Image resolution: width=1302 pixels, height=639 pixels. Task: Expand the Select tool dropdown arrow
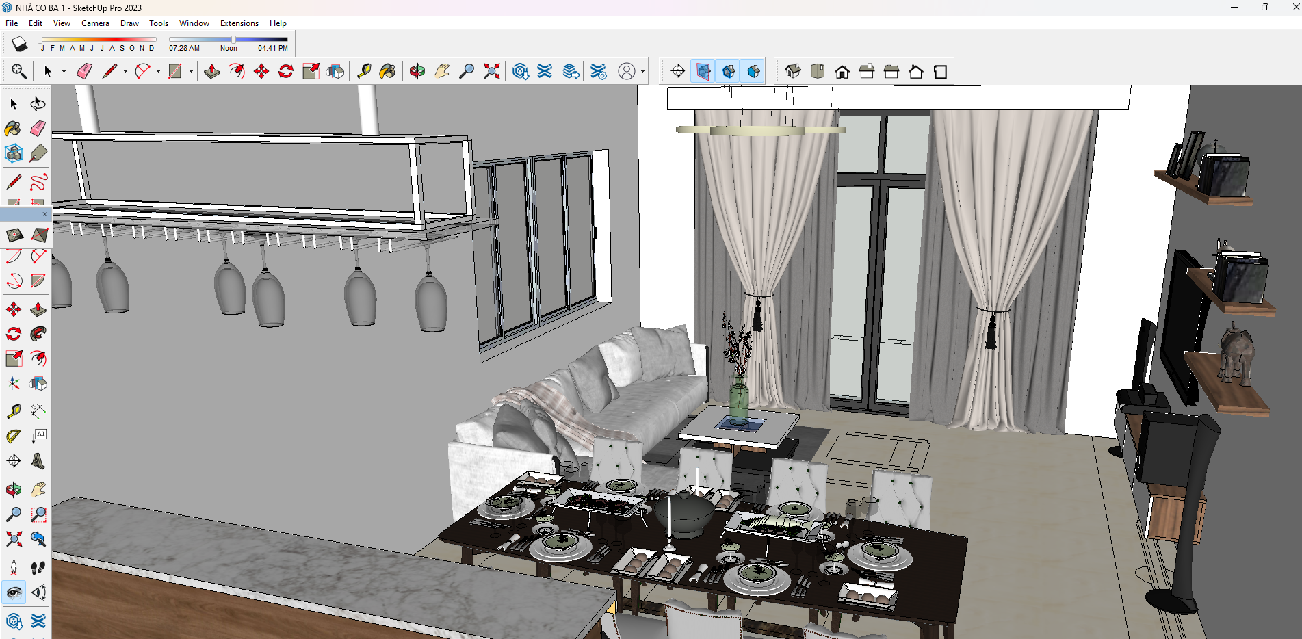(64, 71)
